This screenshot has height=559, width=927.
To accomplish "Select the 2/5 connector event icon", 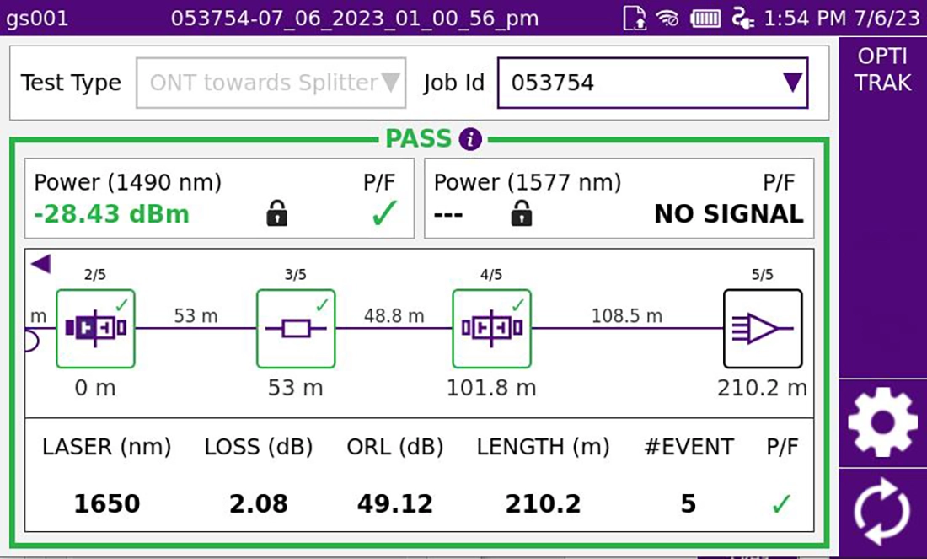I will point(95,328).
